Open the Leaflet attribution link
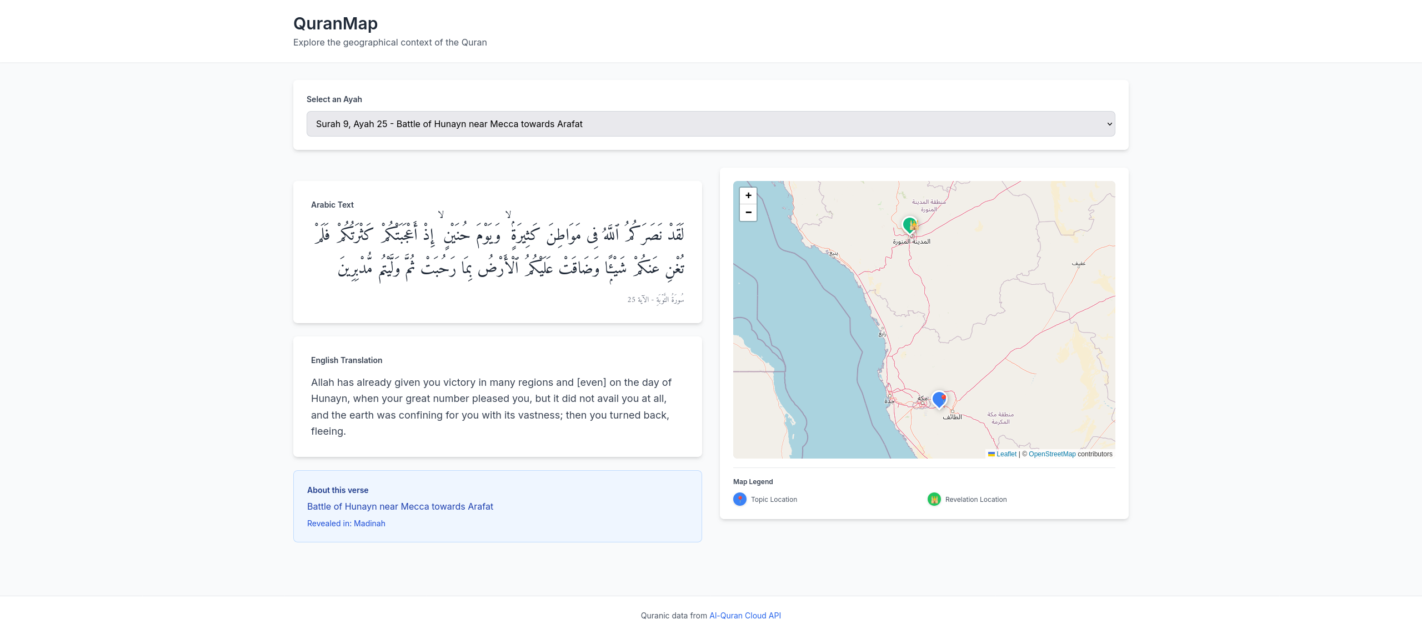Screen dimensions: 1422x634 [x=1006, y=454]
